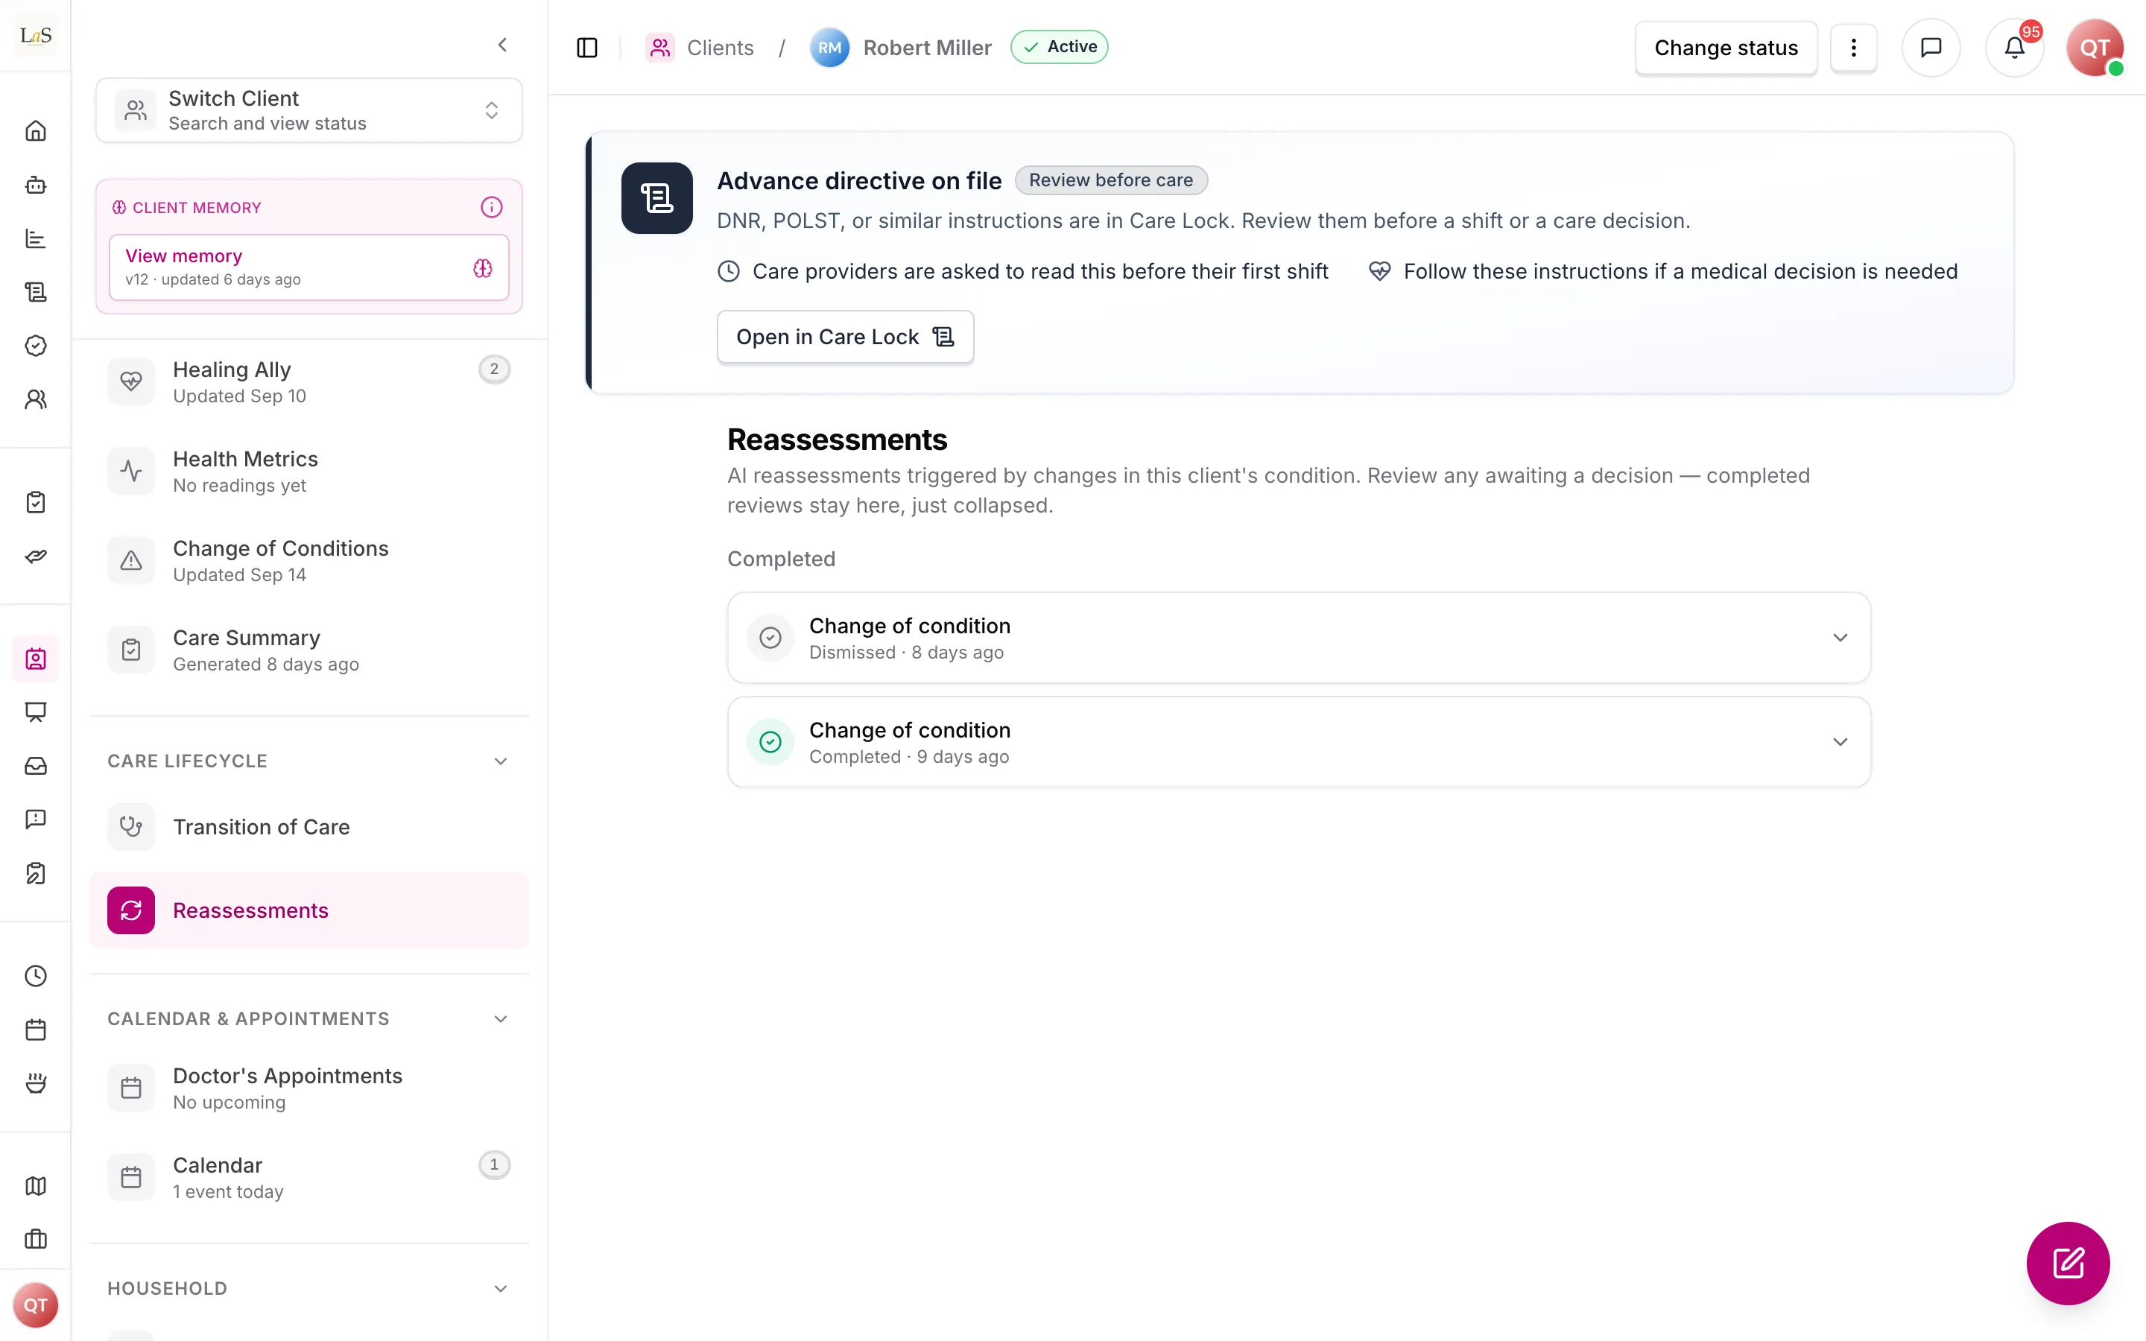Viewport: 2146px width, 1341px height.
Task: Click the Change status button
Action: [1726, 48]
